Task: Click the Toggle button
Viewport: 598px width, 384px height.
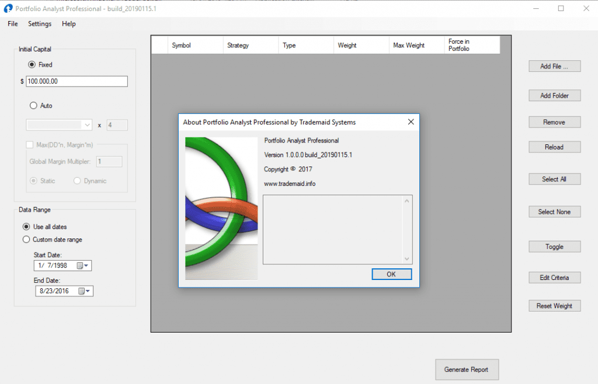Action: click(x=555, y=247)
